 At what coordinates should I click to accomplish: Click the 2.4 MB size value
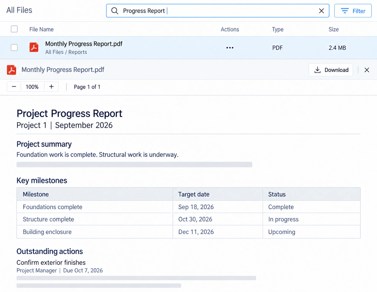click(337, 48)
